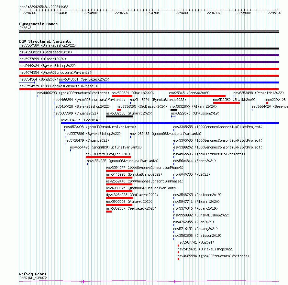Open nsv6253498 (Prakrithi2022) label
This screenshot has width=288, height=285.
pyautogui.click(x=259, y=93)
